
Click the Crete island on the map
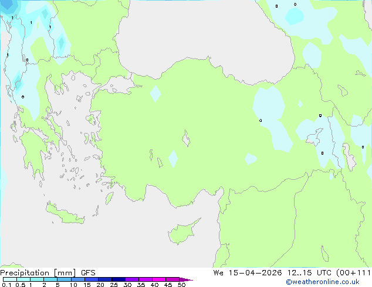coord(65,214)
